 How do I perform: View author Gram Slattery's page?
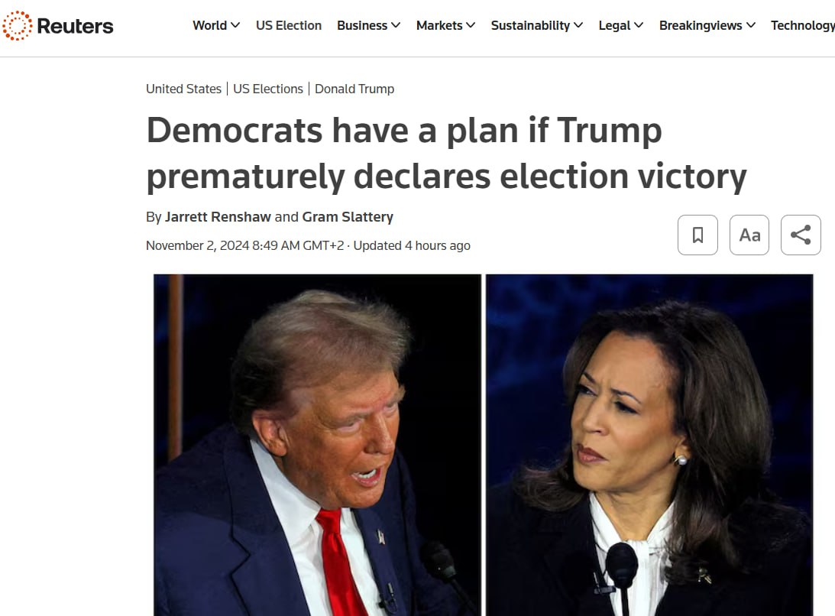[x=348, y=216]
